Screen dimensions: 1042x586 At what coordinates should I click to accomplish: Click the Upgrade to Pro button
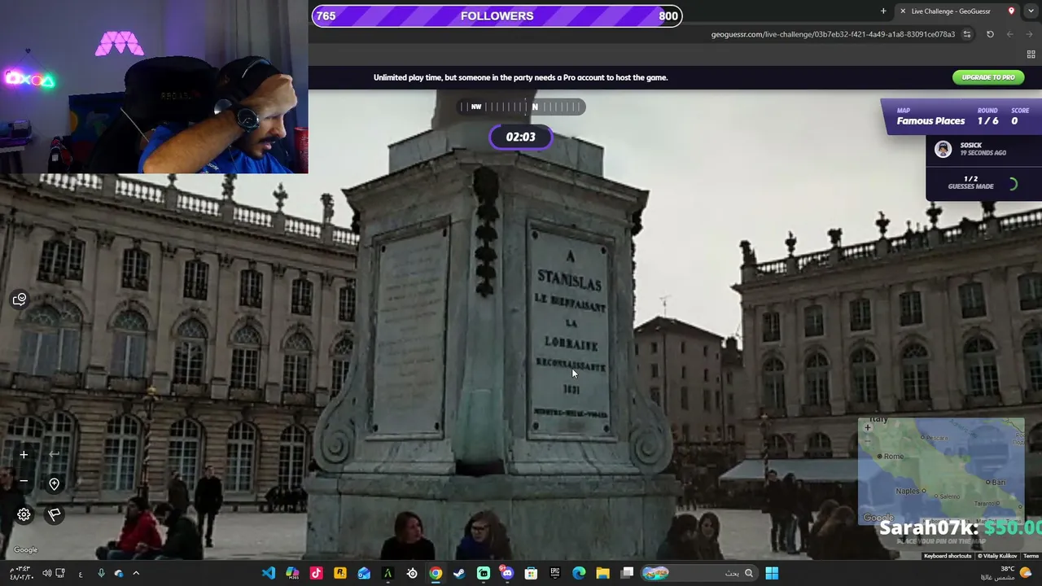987,77
